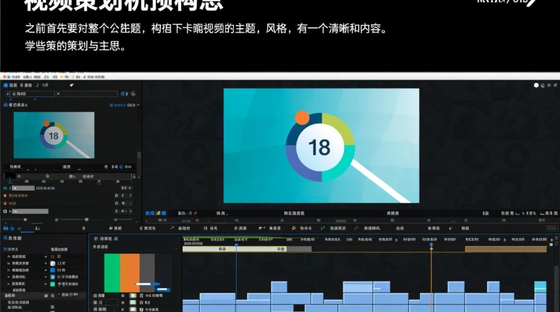This screenshot has height=312, width=560.
Task: Click the green square swatch in the layer list
Action: [53, 284]
